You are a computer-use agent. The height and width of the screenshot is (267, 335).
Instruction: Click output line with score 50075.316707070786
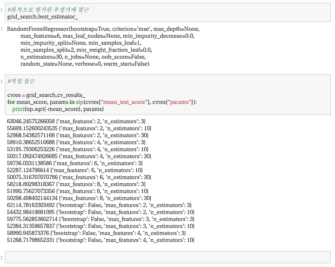[x=79, y=177]
